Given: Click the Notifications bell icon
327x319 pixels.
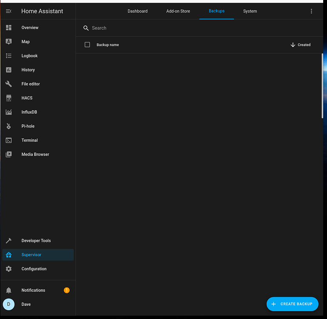Looking at the screenshot, I should click(x=9, y=290).
